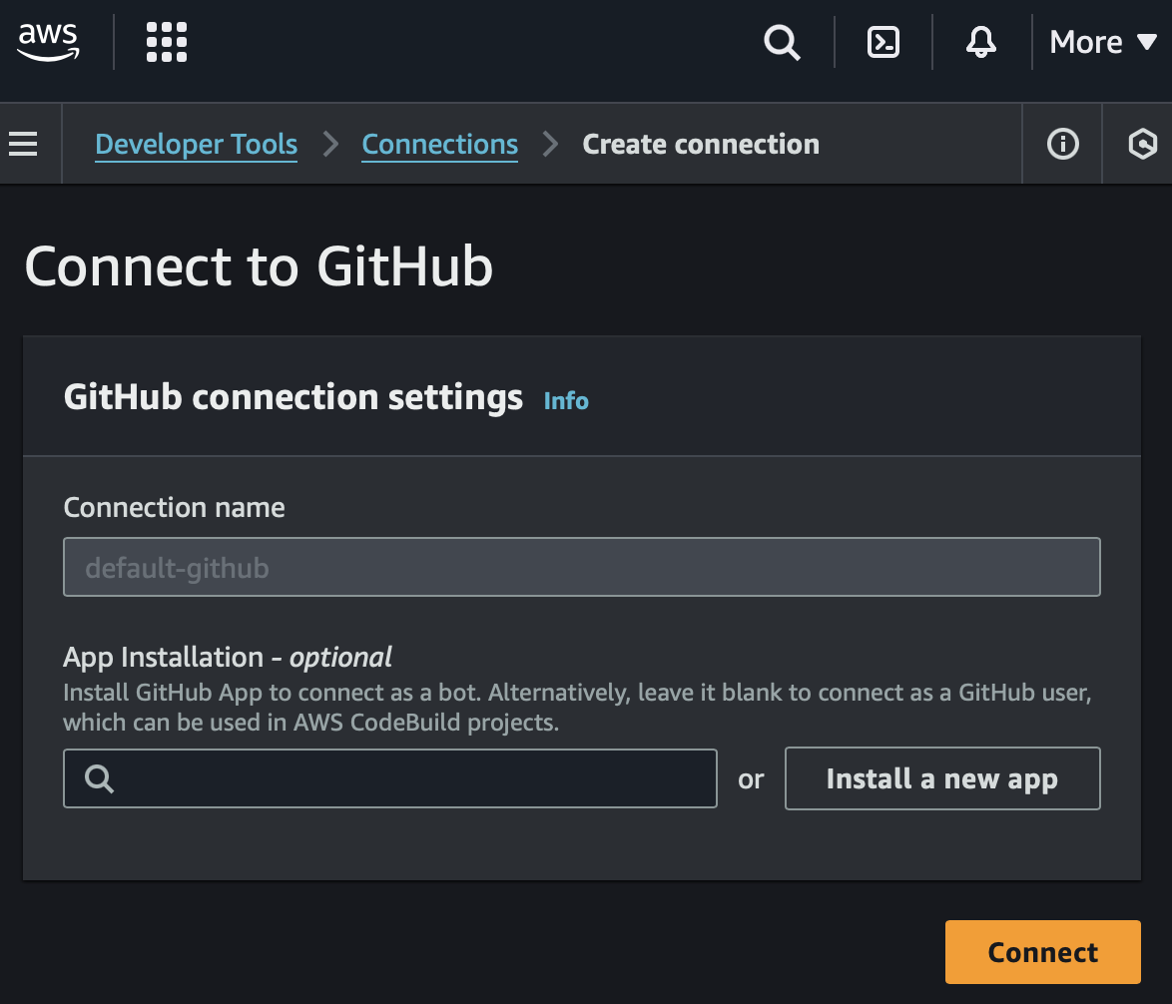Click inside the Connection name field
1172x1004 pixels.
point(582,567)
